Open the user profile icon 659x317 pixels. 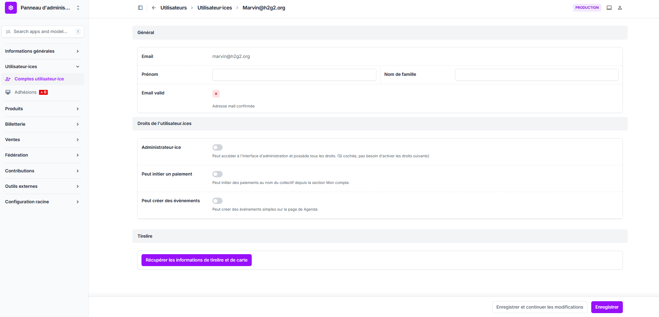click(620, 8)
